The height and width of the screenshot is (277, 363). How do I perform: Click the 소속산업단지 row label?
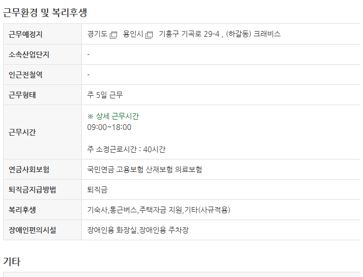coord(29,54)
